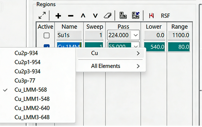
Task: Toggle the checked Active box in Cu row
Action: click(x=46, y=46)
